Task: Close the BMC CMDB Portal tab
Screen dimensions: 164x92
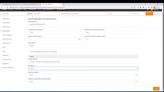Action: click(x=60, y=5)
